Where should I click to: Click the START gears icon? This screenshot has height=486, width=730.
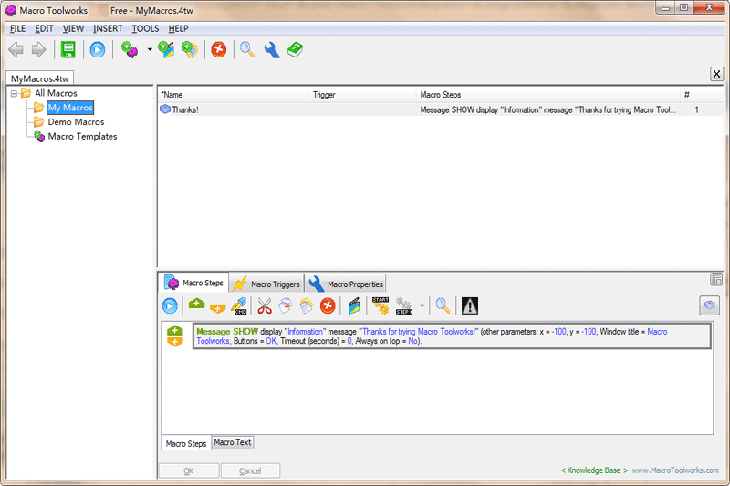(381, 305)
